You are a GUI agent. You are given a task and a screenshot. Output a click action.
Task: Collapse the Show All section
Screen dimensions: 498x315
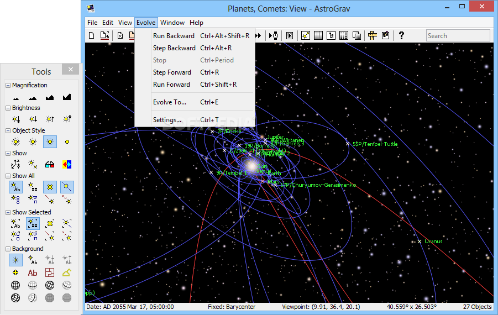click(x=8, y=176)
